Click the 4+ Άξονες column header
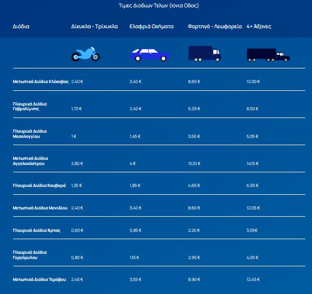The height and width of the screenshot is (294, 312). (259, 26)
